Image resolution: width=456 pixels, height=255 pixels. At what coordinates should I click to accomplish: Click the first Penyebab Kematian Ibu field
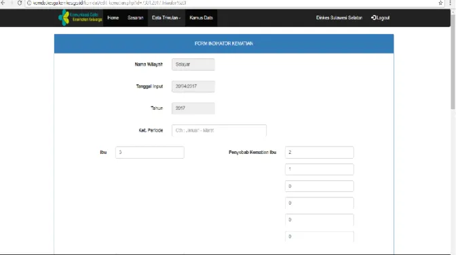[320, 153]
